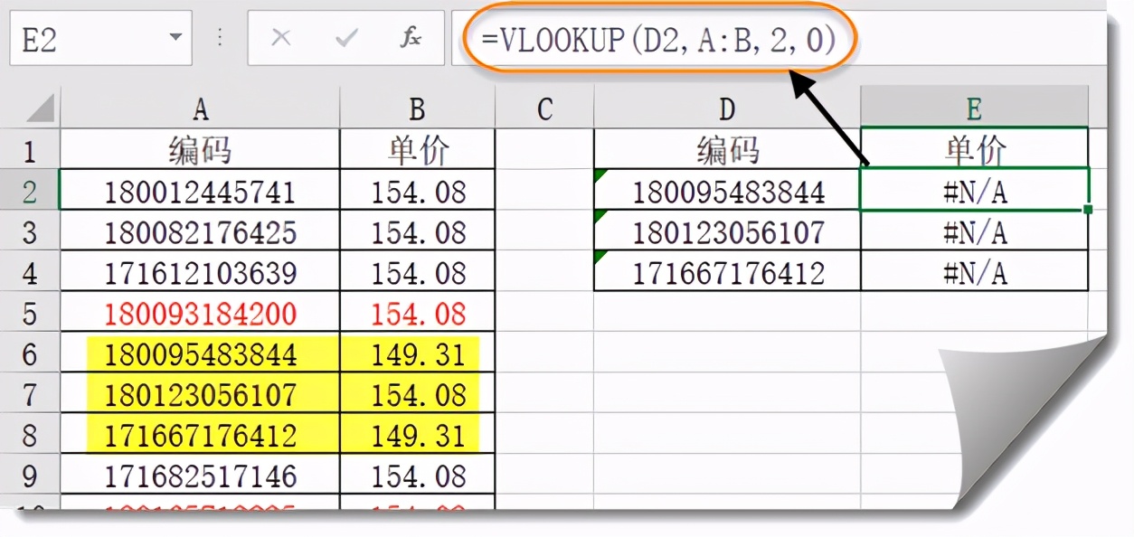Select column A header

201,108
